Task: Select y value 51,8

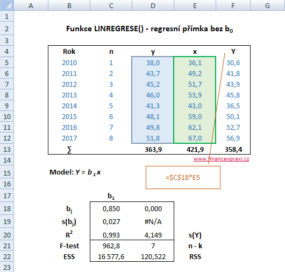Action: click(x=153, y=138)
